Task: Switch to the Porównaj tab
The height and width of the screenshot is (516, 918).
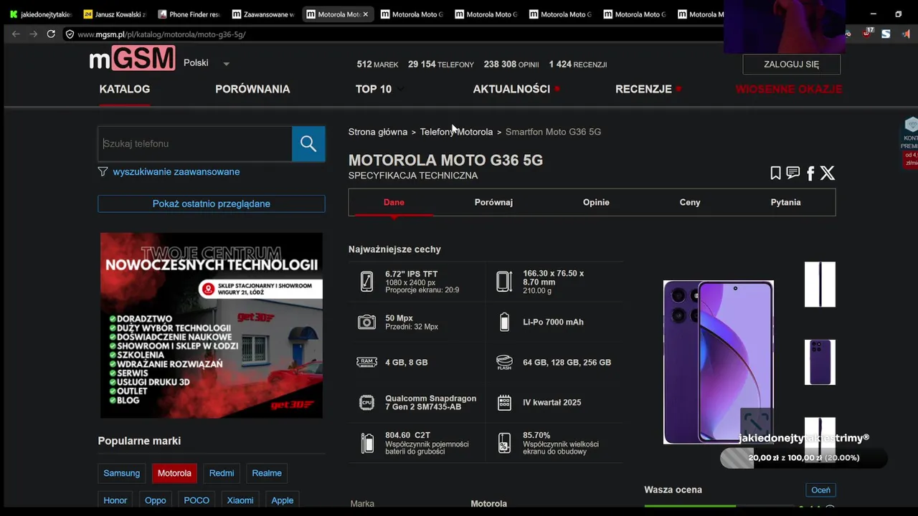Action: click(x=493, y=202)
